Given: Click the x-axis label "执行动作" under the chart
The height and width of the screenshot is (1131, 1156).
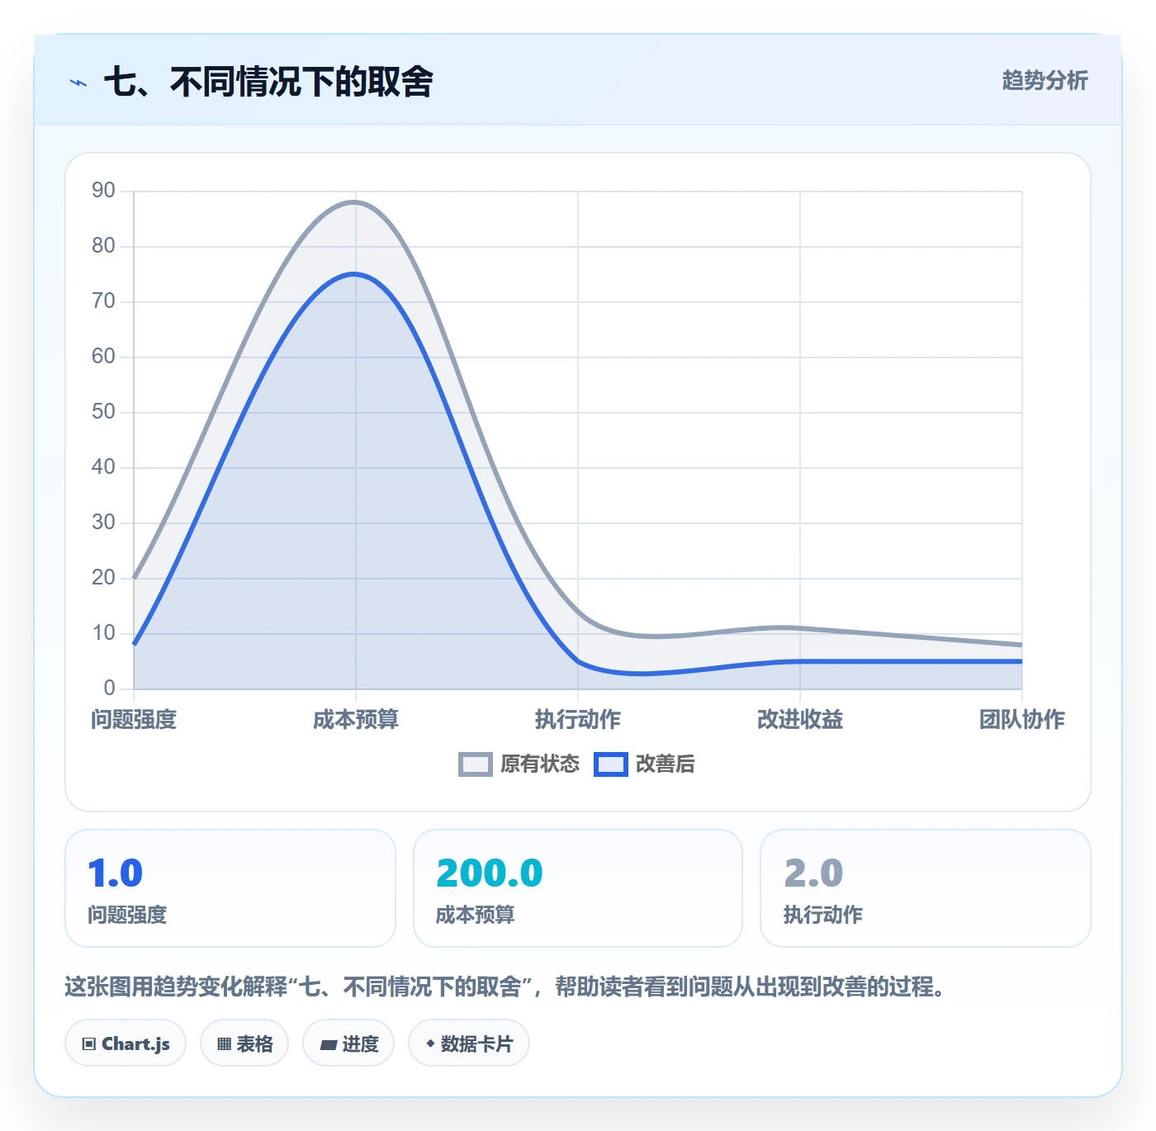Looking at the screenshot, I should [578, 719].
